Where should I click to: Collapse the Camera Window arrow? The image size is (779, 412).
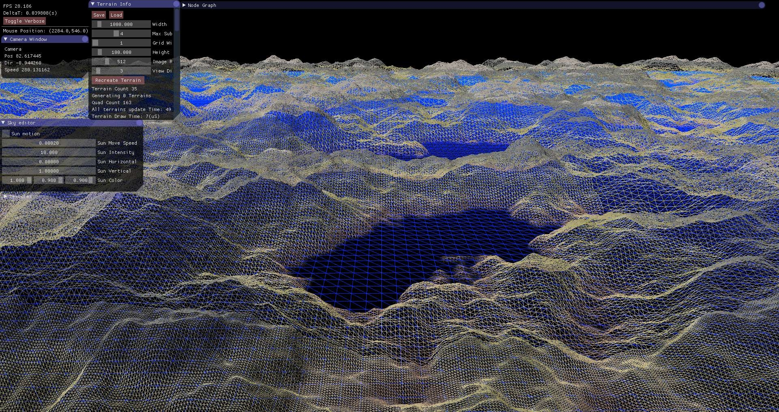click(x=5, y=39)
